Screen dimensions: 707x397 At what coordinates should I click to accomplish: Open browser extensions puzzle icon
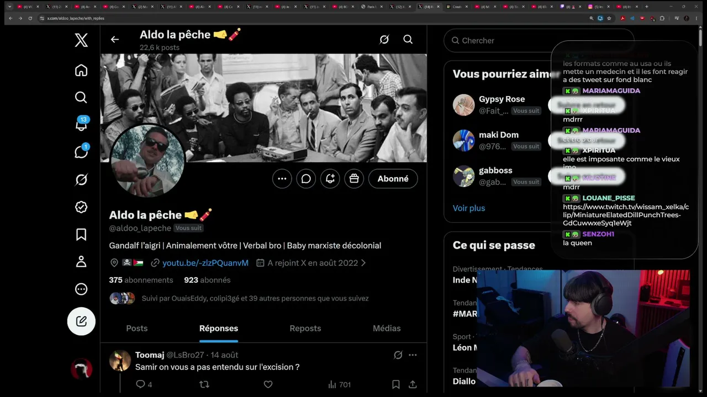[662, 18]
